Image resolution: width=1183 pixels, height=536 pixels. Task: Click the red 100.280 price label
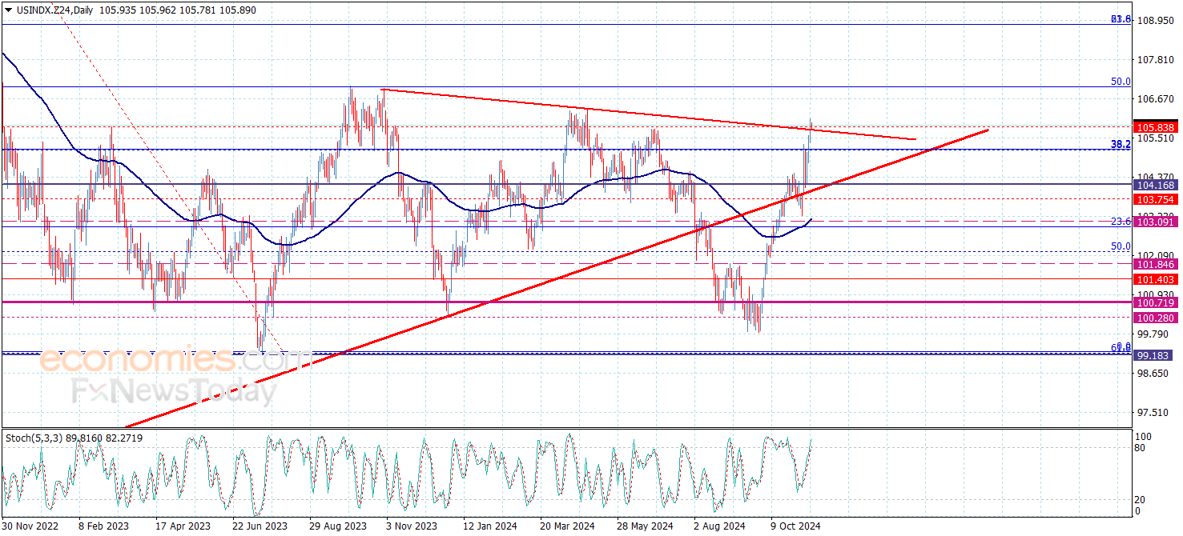pyautogui.click(x=1155, y=318)
